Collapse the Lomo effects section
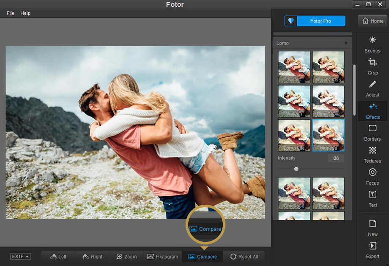Viewport: 389px width, 266px height. [x=346, y=43]
